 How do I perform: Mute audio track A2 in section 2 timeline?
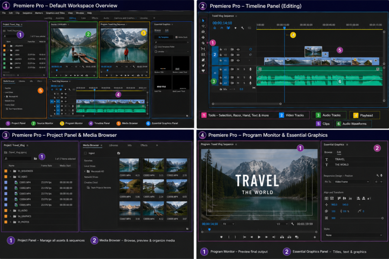[x=238, y=77]
